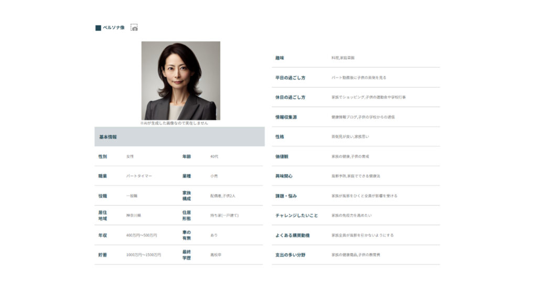Image resolution: width=537 pixels, height=291 pixels.
Task: Click the 家族の免疫力を高めたい value
Action: (351, 216)
